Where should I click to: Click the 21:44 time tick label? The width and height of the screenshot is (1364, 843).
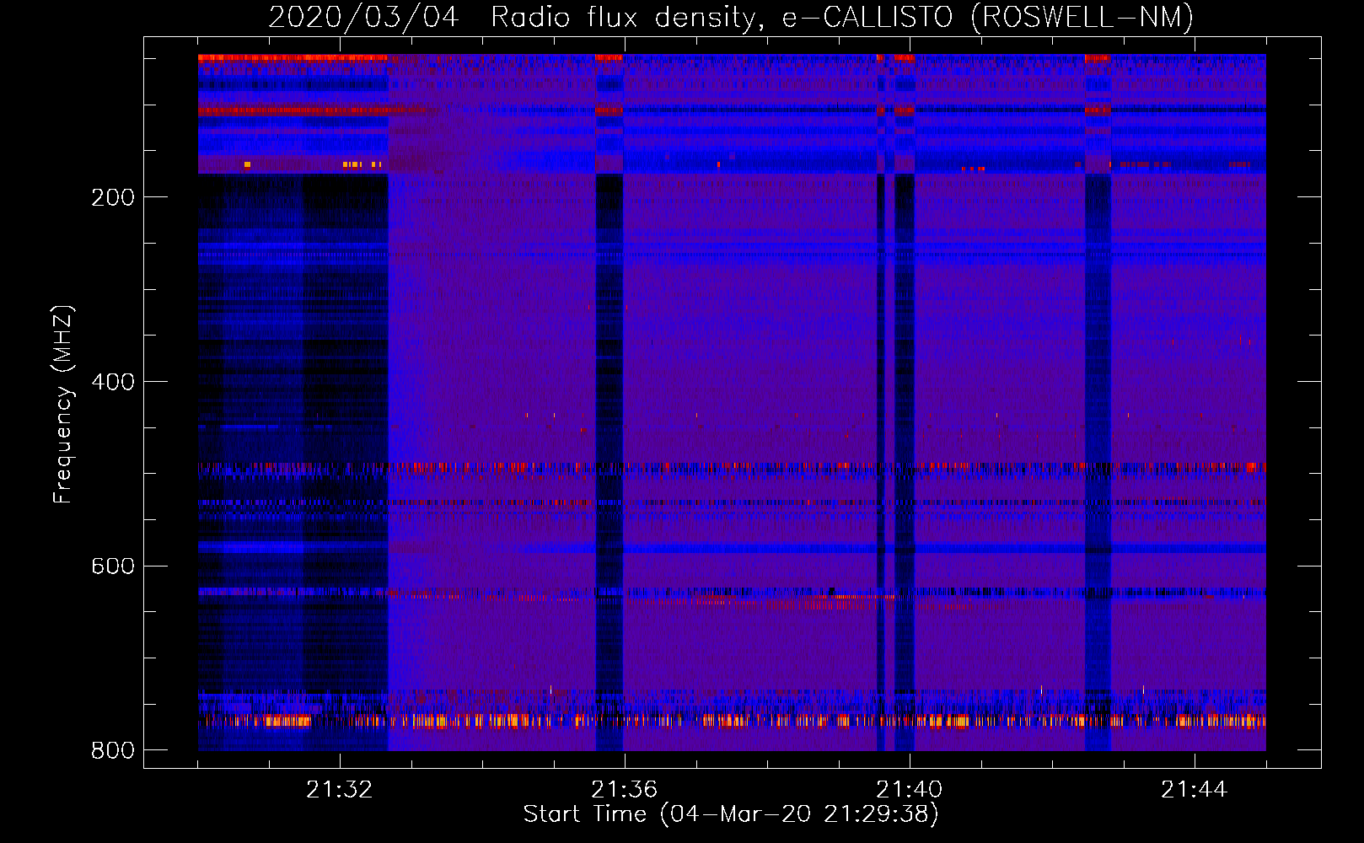click(1194, 790)
